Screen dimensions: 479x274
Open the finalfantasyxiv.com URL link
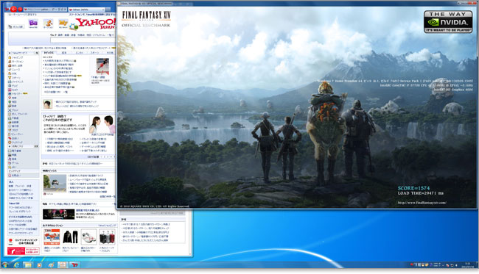point(422,203)
